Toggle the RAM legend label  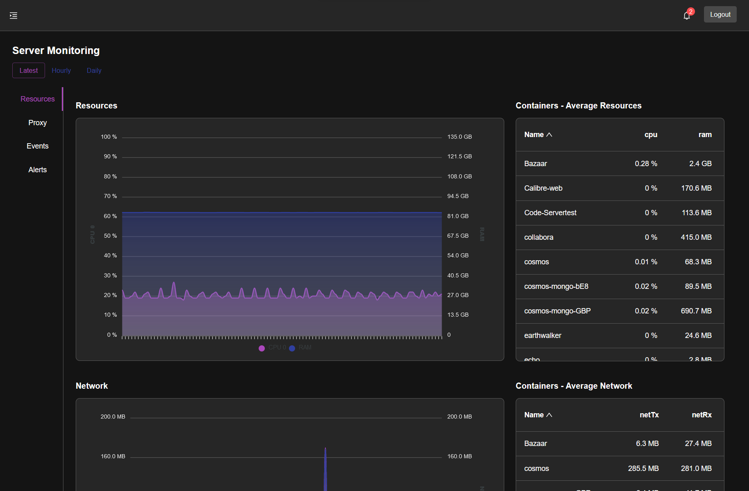pyautogui.click(x=305, y=347)
